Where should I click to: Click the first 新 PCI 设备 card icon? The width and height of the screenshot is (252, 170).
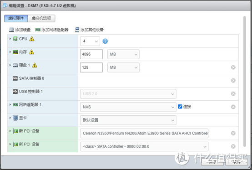pos(15,131)
